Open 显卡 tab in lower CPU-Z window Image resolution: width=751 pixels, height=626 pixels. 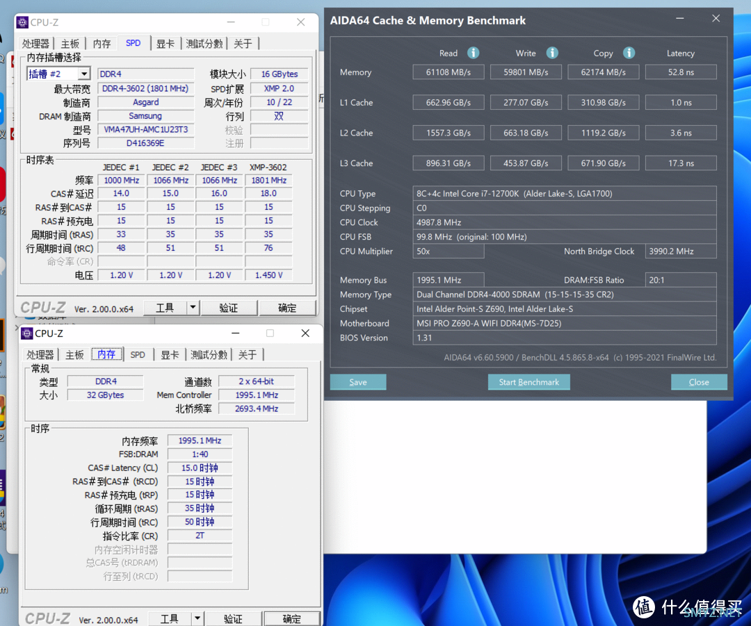point(170,354)
